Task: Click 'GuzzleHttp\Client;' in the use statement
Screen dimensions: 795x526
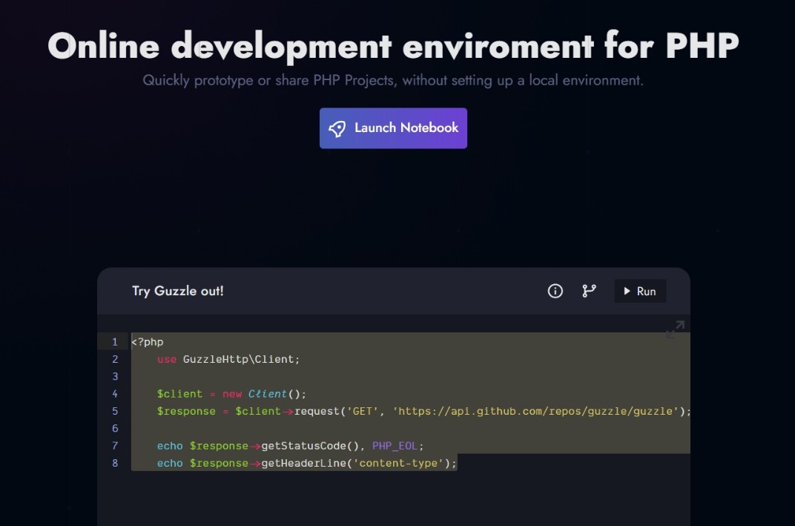Action: point(241,359)
